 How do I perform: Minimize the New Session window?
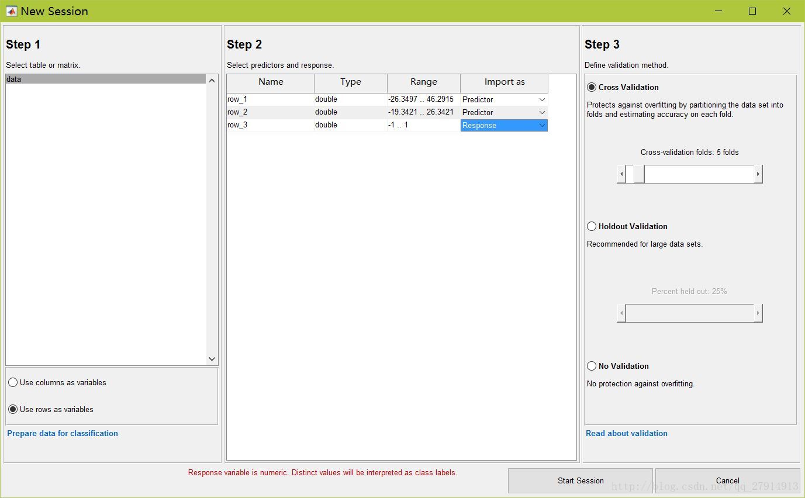pos(718,11)
